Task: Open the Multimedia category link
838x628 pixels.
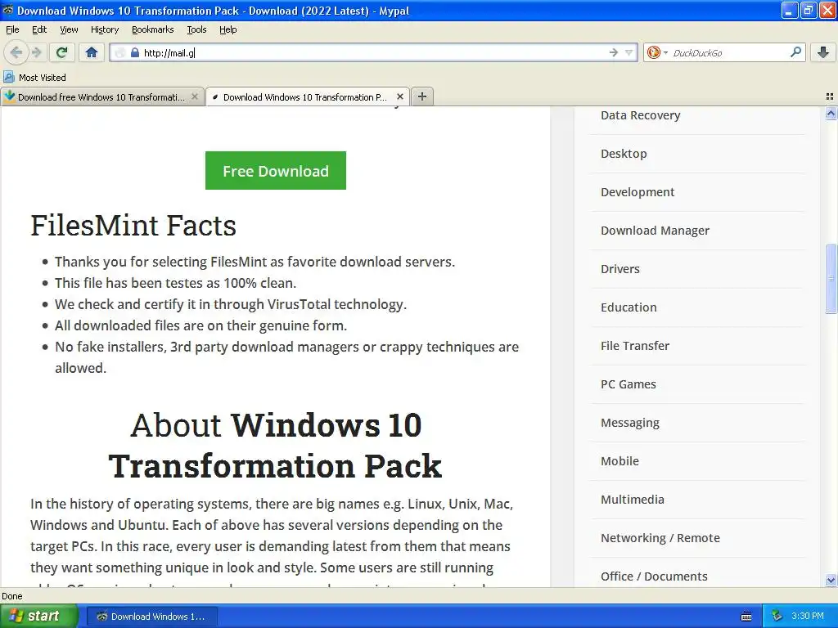Action: (x=633, y=500)
